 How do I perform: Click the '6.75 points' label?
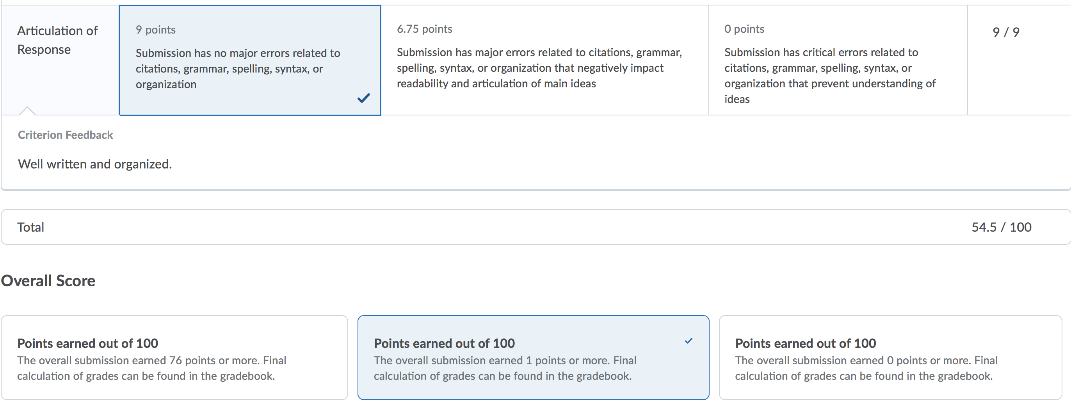425,29
